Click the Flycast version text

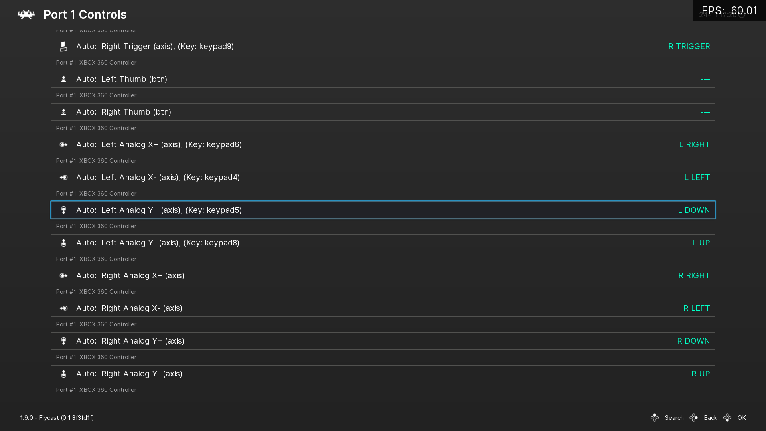(57, 417)
